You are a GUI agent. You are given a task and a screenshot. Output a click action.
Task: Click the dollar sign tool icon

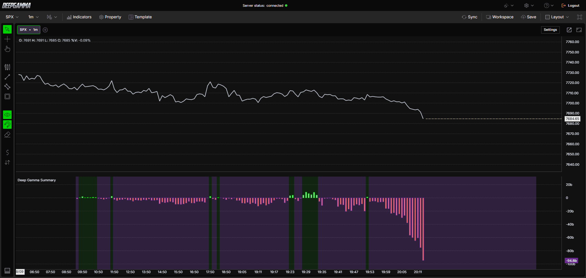[7, 153]
